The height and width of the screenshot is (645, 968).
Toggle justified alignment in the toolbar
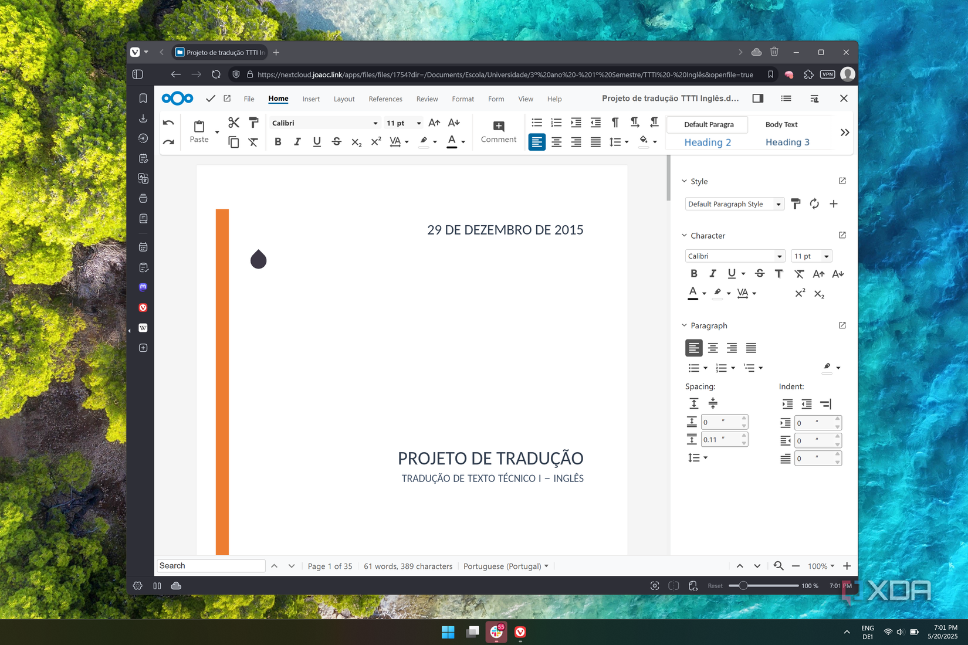pyautogui.click(x=595, y=142)
